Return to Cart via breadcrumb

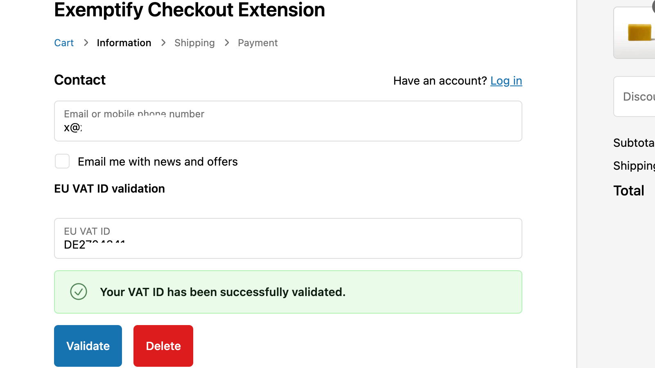(x=64, y=43)
